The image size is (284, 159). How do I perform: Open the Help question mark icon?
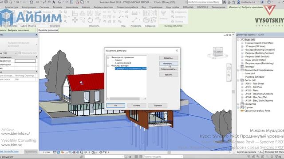point(269,2)
